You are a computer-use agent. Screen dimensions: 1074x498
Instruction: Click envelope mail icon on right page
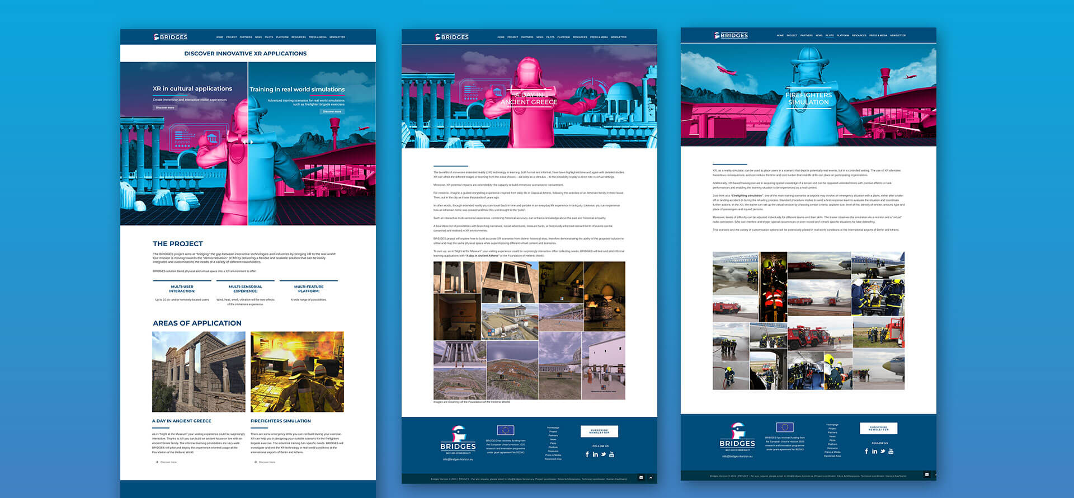927,474
